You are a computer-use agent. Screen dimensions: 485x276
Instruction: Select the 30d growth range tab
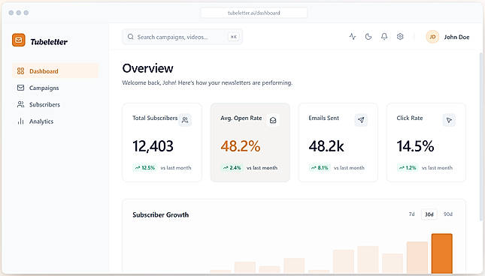click(x=429, y=214)
